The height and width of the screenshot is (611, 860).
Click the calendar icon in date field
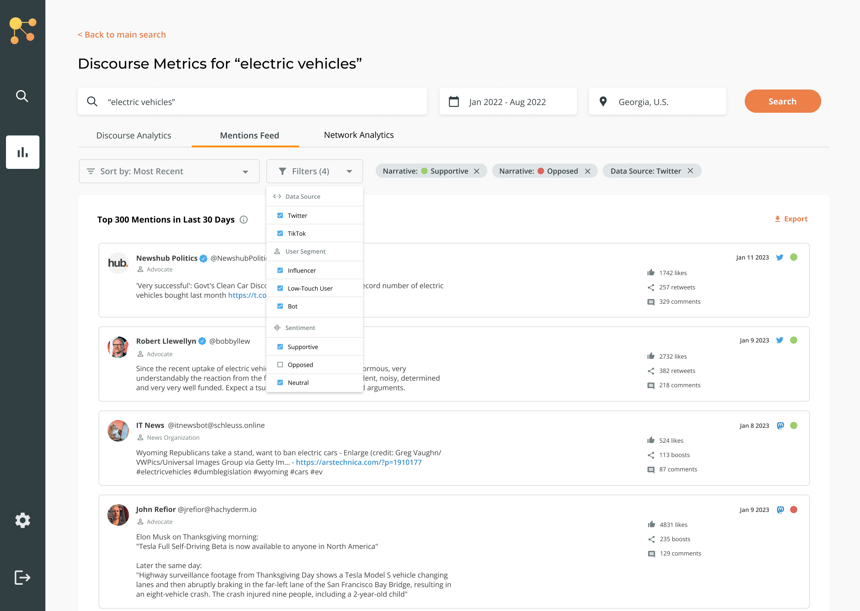coord(454,101)
